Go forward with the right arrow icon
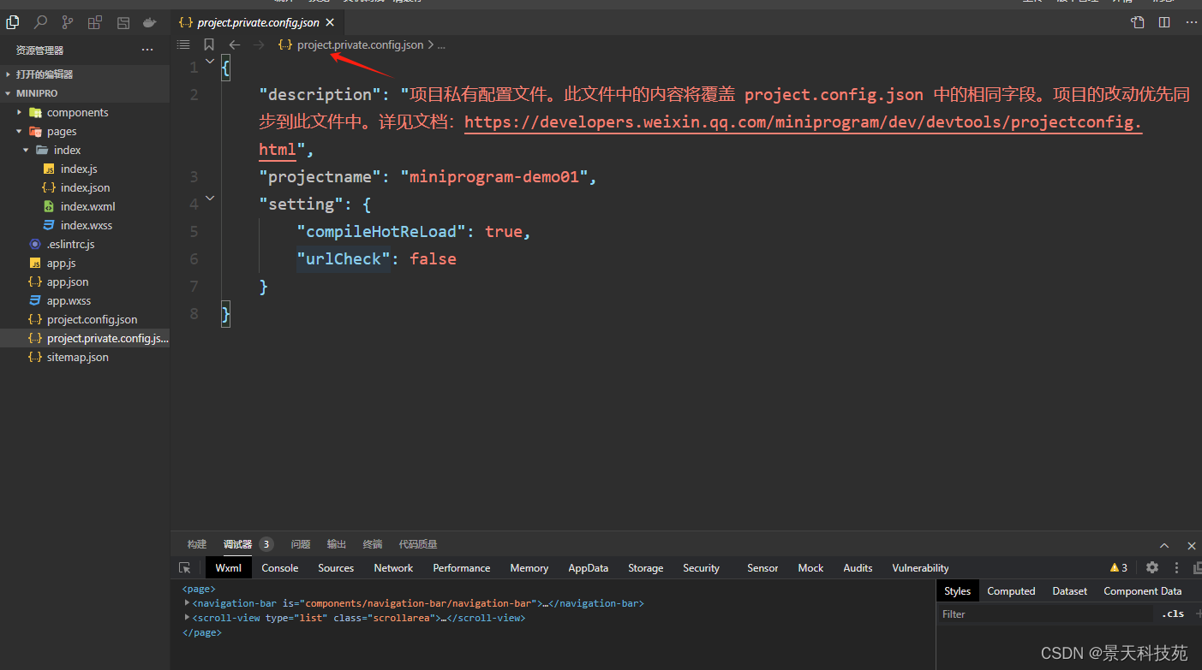 point(259,44)
